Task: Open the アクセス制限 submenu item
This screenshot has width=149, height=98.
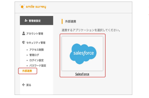Action: pos(37,50)
